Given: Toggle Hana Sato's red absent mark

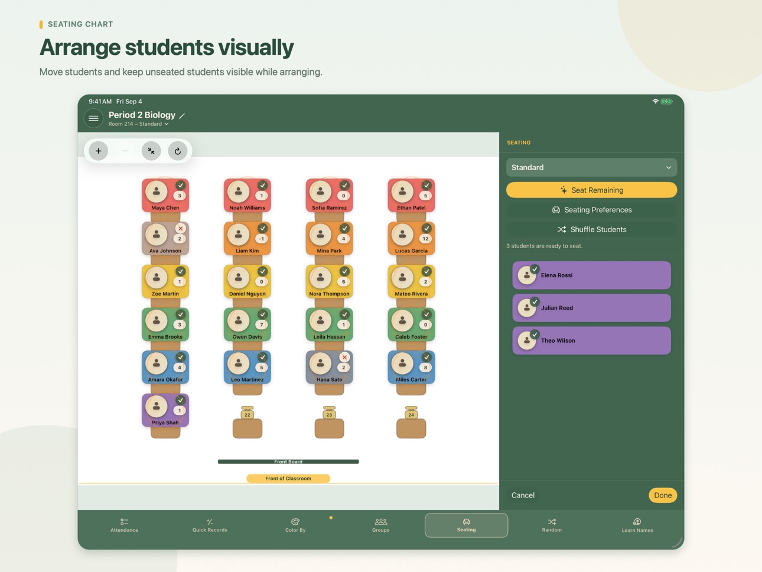Looking at the screenshot, I should click(345, 357).
